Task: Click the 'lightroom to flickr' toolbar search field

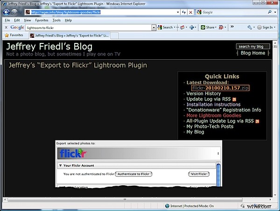Action: [89, 28]
